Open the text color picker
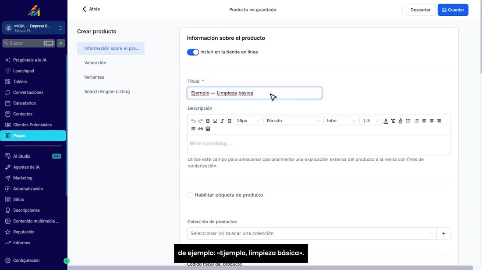482x270 pixels. coord(386,121)
